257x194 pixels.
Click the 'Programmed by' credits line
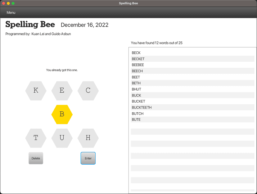click(38, 34)
